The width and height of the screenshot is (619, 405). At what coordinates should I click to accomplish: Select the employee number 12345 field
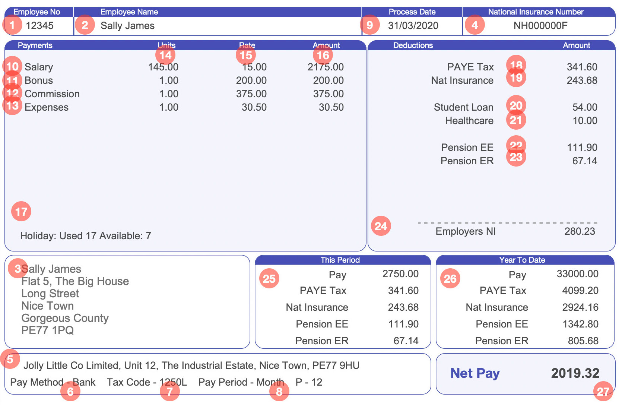[40, 26]
